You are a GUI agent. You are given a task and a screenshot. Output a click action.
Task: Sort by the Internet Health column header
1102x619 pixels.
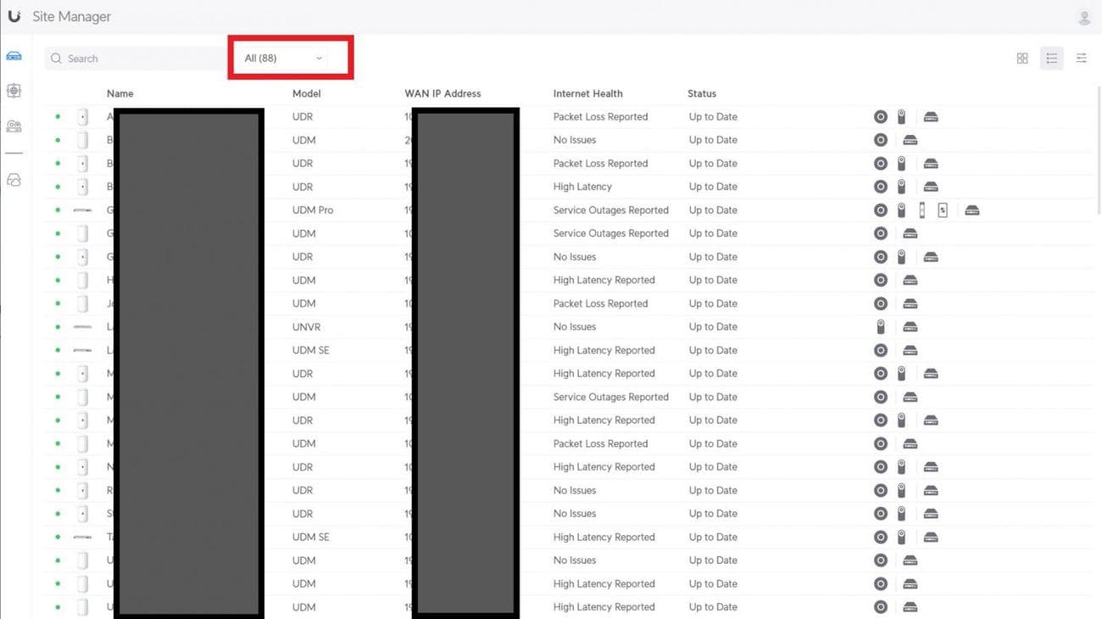[x=587, y=93]
